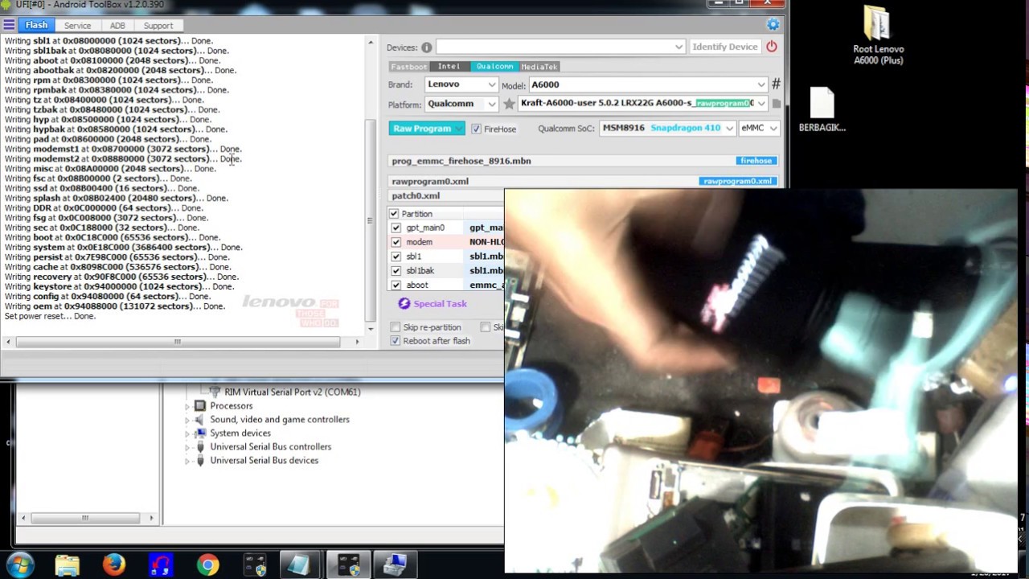Uncheck the sbl1bak partition
The height and width of the screenshot is (579, 1029).
[x=396, y=271]
